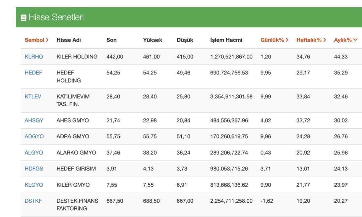Sort by Günlük% column header
The image size is (362, 217).
click(274, 40)
